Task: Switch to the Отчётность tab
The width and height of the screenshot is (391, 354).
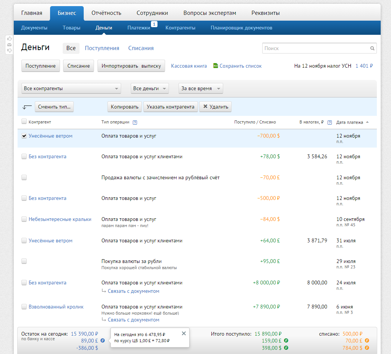Action: [x=106, y=13]
